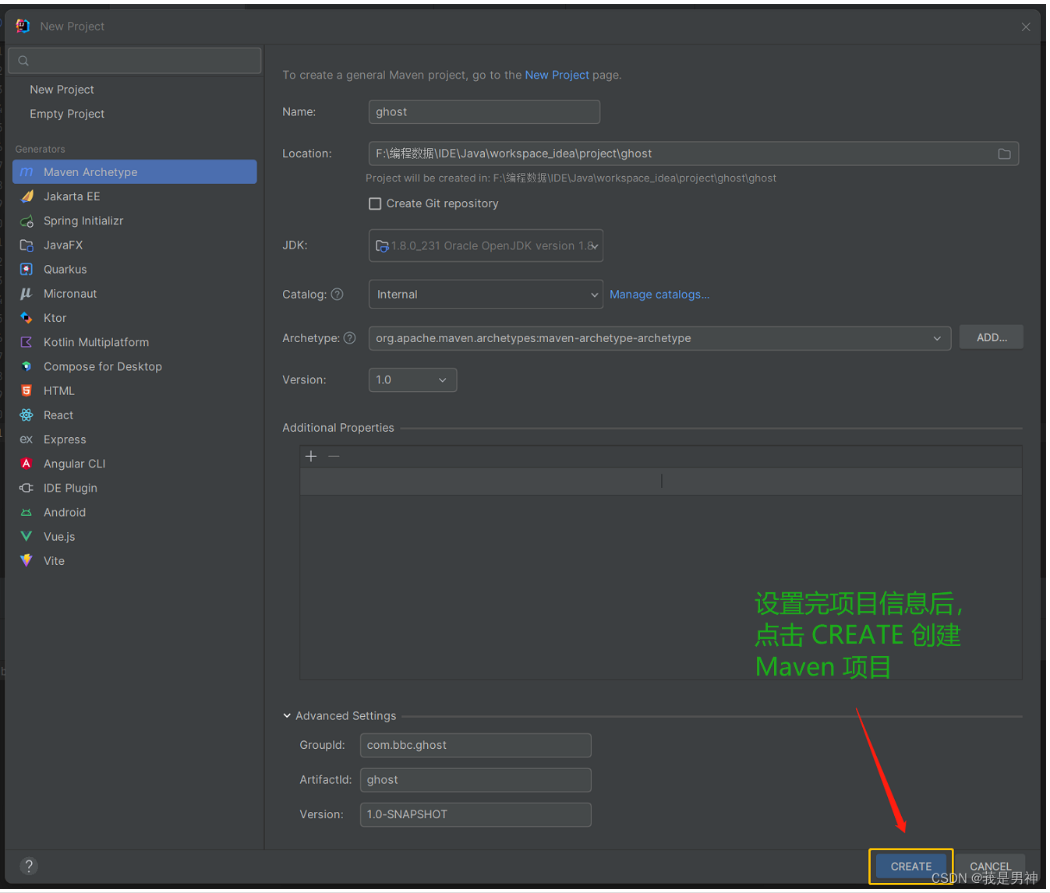The height and width of the screenshot is (893, 1050).
Task: Select New Project in the sidebar
Action: [x=62, y=90]
